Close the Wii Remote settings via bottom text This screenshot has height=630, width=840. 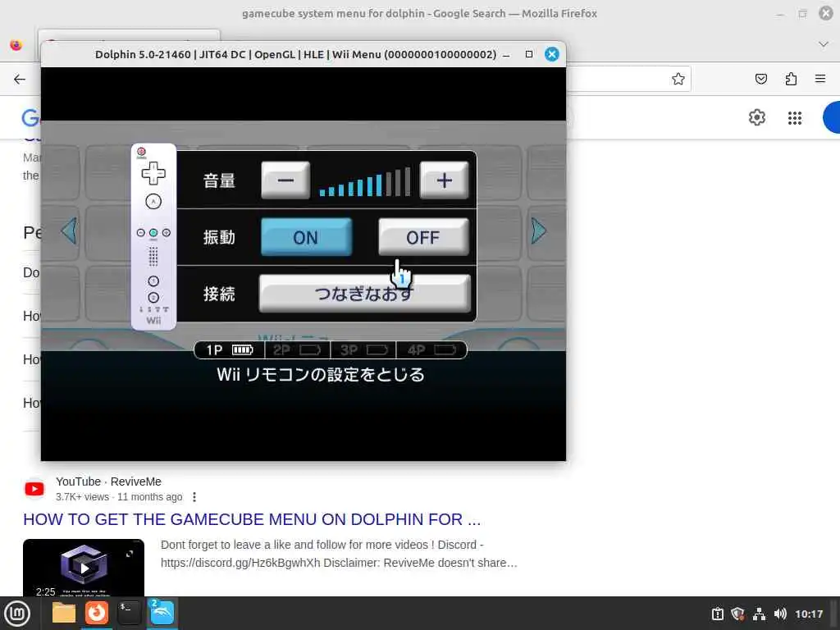click(321, 374)
